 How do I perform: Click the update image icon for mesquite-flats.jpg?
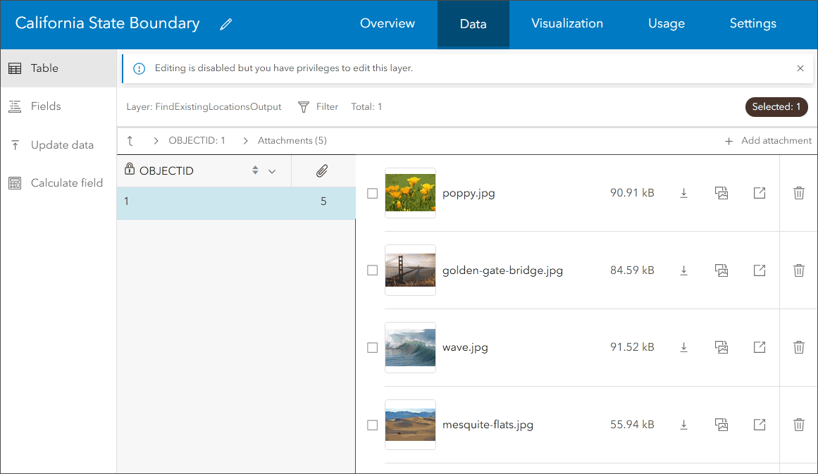pyautogui.click(x=721, y=425)
